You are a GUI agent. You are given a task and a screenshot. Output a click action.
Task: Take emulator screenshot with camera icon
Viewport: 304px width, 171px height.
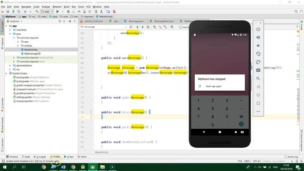(x=258, y=70)
